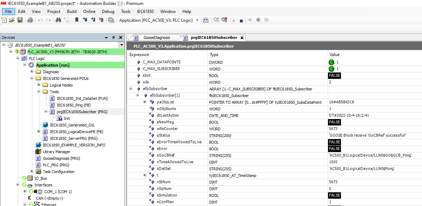Switch to the GooseDiagnosis tab
Viewport: 422px width, 206px height.
click(x=156, y=37)
